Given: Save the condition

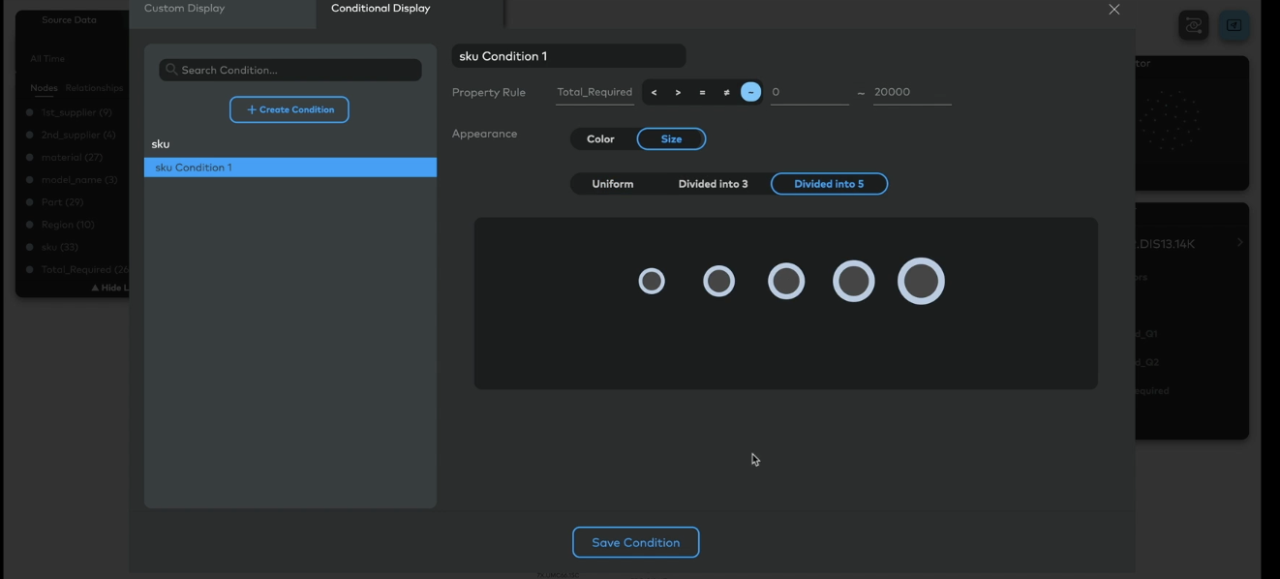Looking at the screenshot, I should [x=635, y=542].
